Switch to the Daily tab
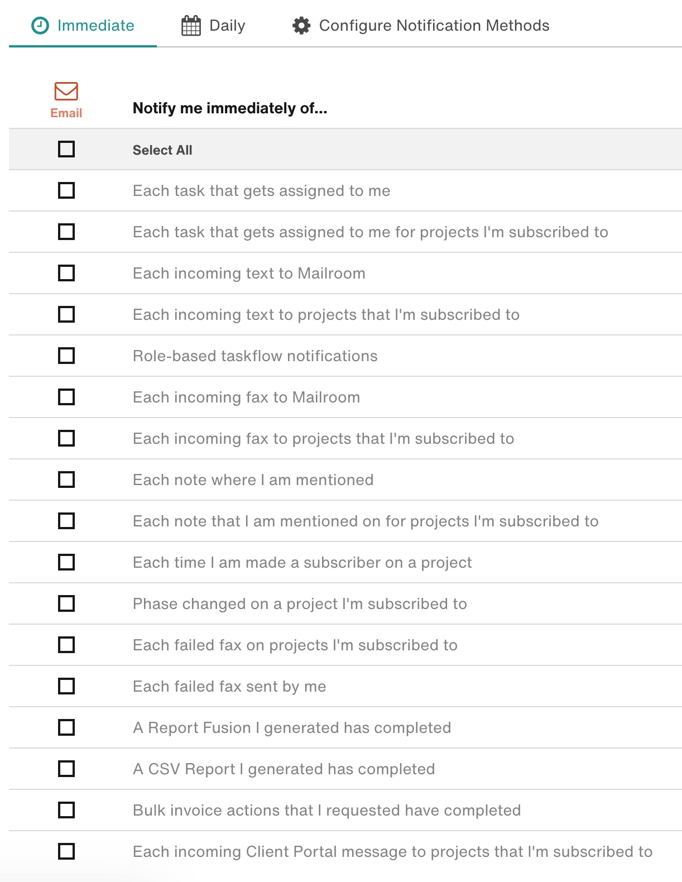Screen dimensions: 682x882 pyautogui.click(x=214, y=26)
